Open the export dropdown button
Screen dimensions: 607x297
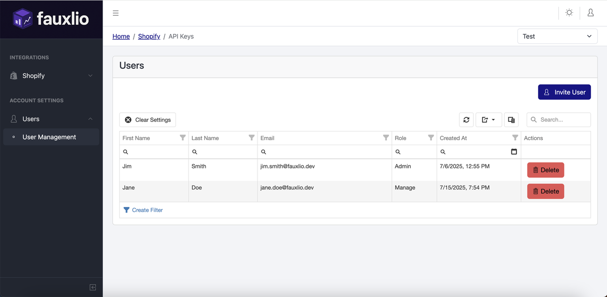tap(489, 120)
